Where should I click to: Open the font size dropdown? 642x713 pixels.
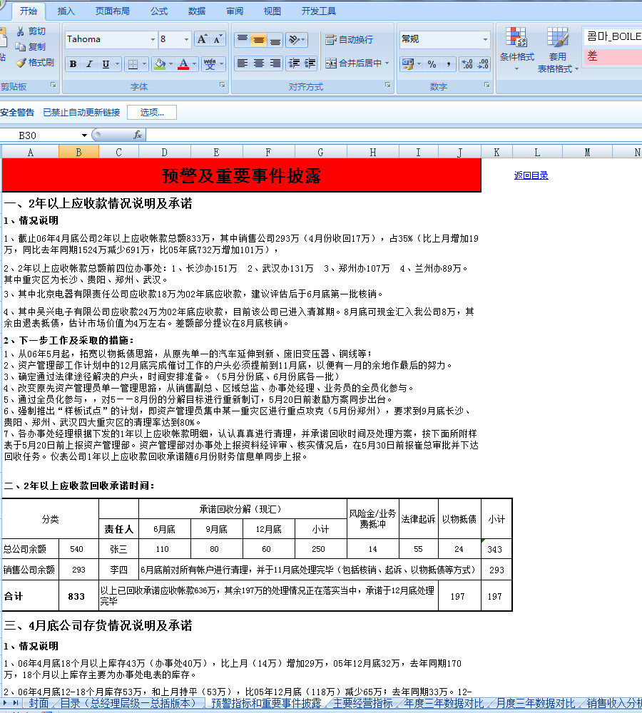(x=186, y=39)
